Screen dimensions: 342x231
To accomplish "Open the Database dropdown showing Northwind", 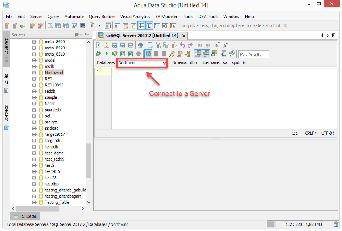I will point(142,63).
